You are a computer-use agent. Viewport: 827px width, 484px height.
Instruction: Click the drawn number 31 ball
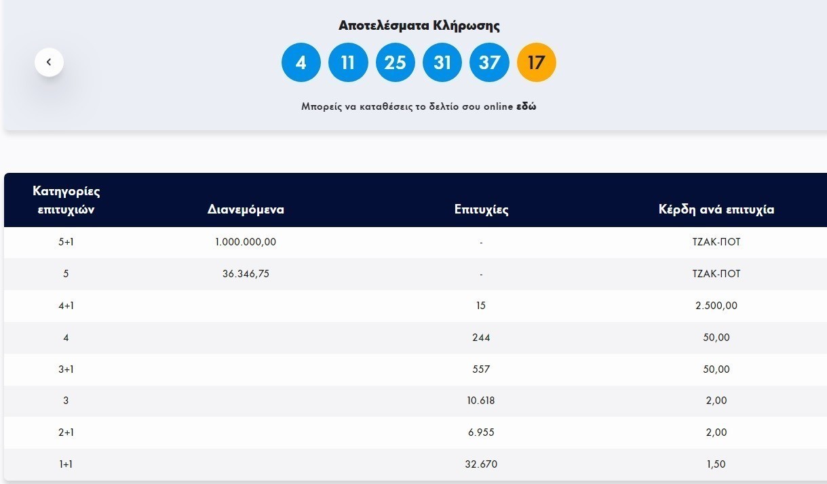pos(442,62)
